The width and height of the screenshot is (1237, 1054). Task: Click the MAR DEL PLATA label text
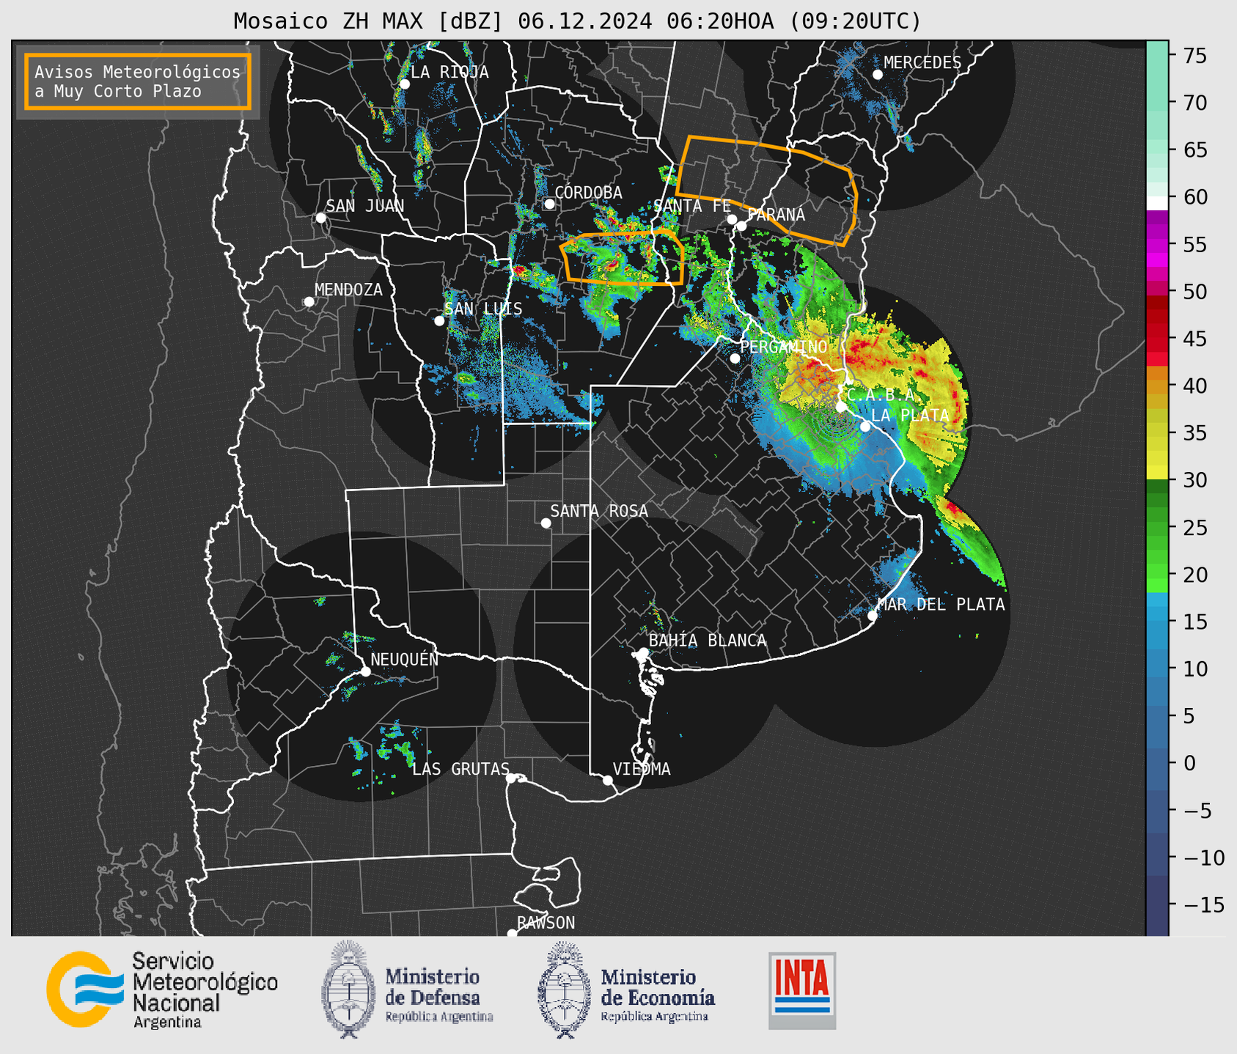[x=941, y=605]
